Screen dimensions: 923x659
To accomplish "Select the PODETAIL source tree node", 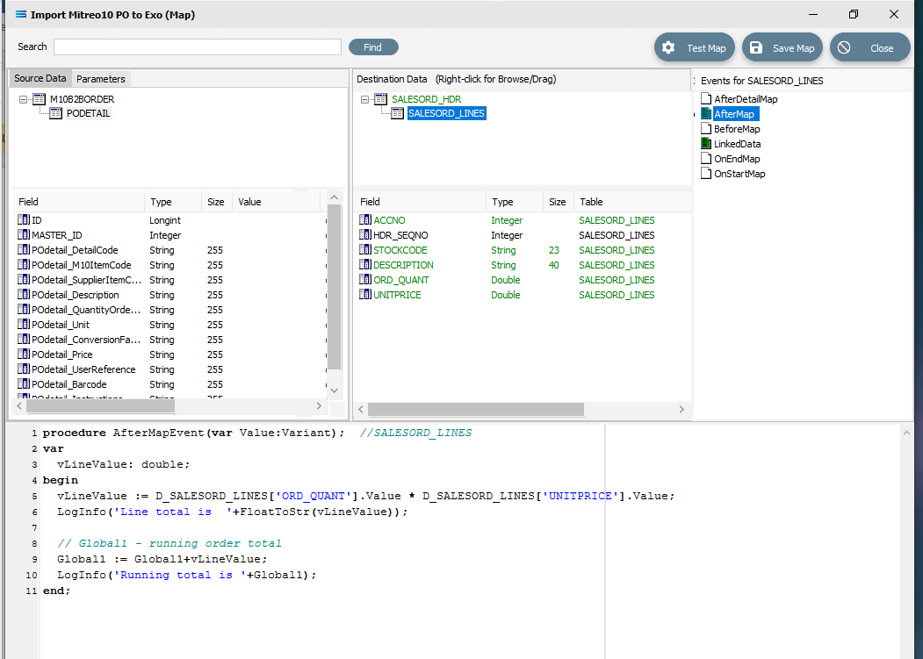I will 88,113.
